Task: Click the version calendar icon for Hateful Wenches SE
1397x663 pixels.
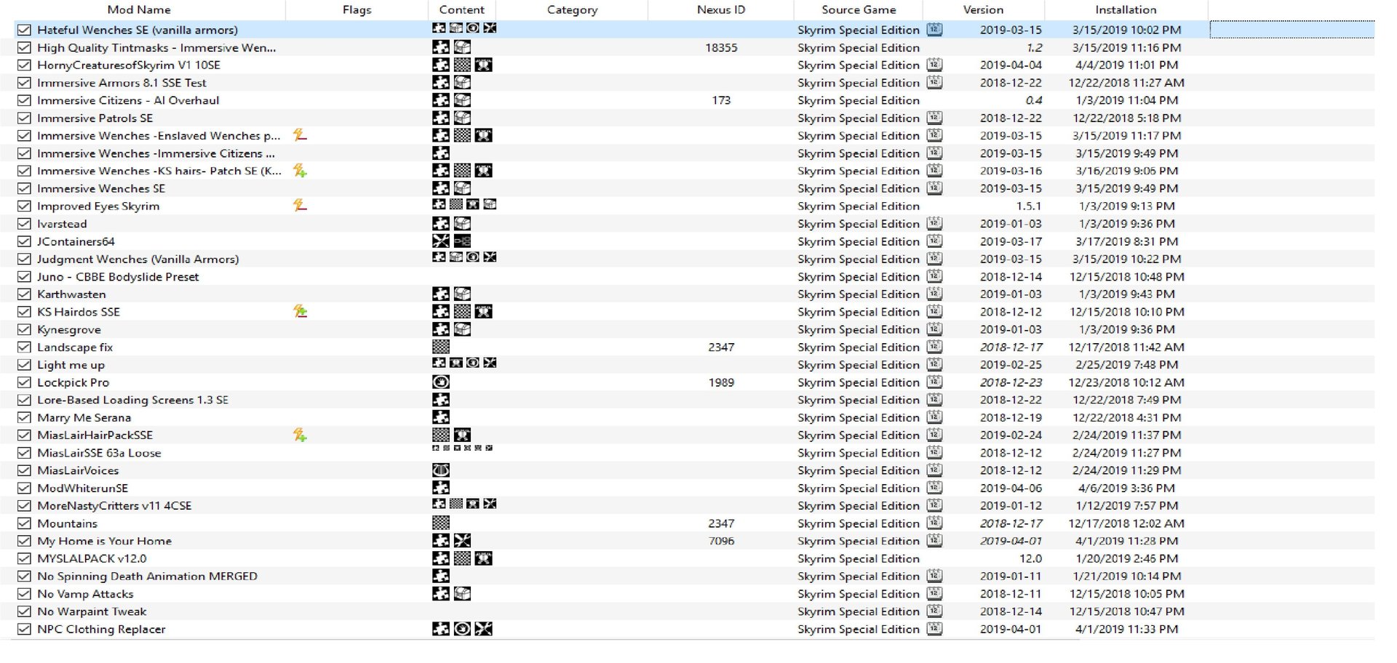Action: coord(935,30)
